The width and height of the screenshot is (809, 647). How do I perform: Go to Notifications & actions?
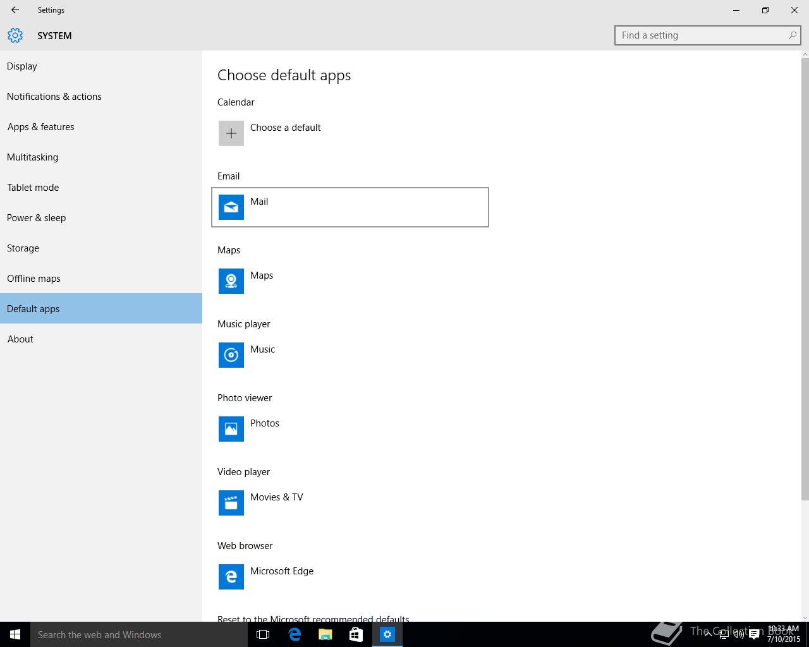[101, 97]
